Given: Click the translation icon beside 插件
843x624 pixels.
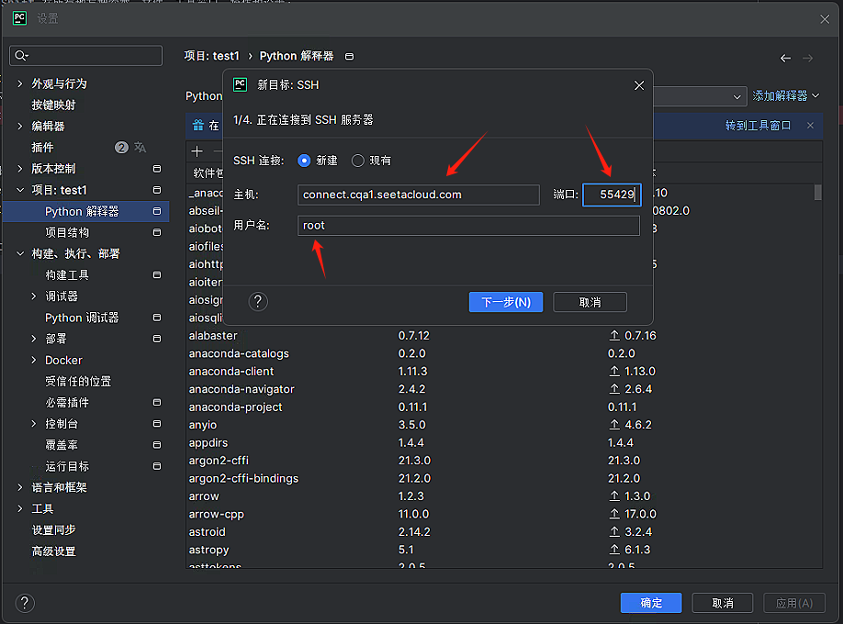Looking at the screenshot, I should pos(140,147).
